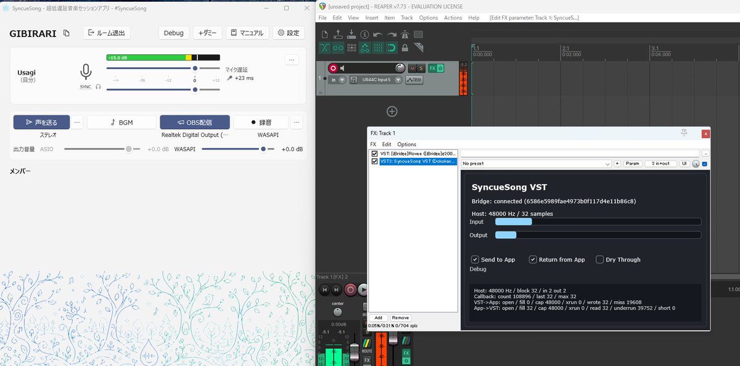The image size is (740, 366).
Task: Toggle grid lines icon in REAPER toolbar
Action: tap(378, 48)
